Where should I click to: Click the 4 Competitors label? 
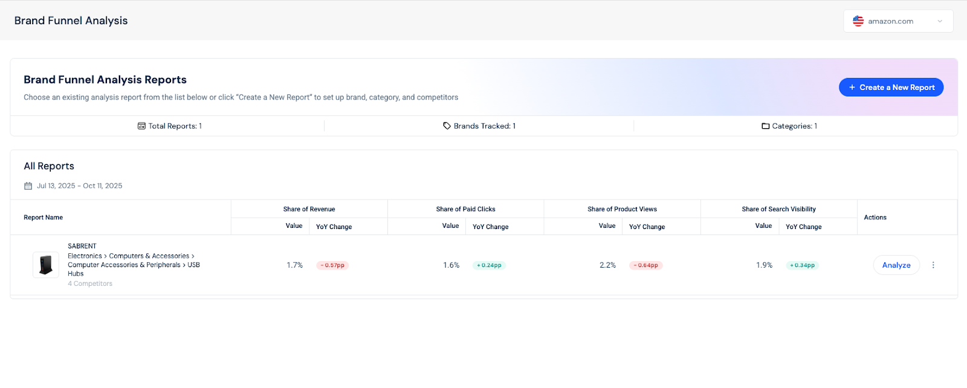coord(90,283)
